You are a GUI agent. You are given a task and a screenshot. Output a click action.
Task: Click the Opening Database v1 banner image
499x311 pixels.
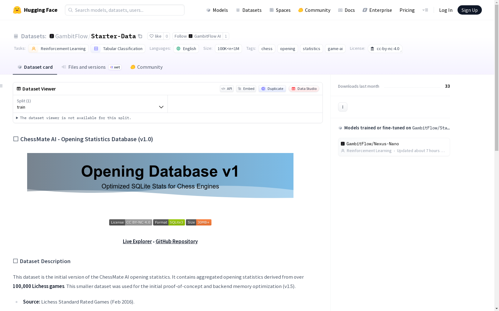point(160,175)
